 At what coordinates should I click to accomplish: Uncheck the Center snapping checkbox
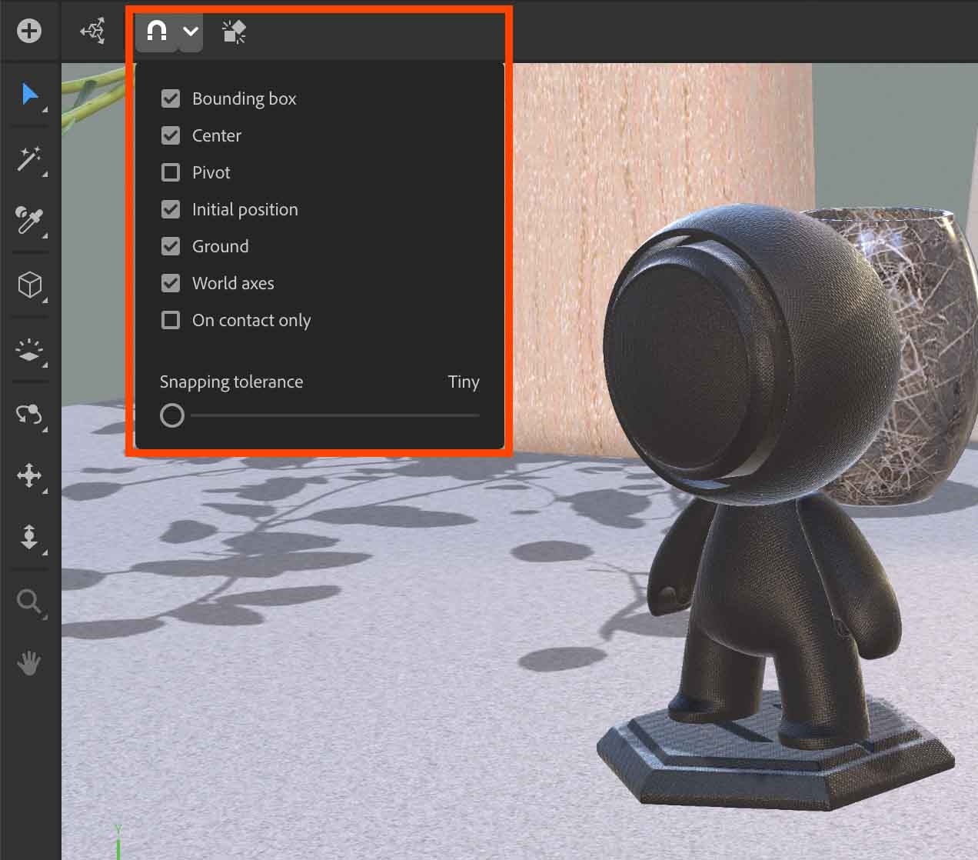171,135
